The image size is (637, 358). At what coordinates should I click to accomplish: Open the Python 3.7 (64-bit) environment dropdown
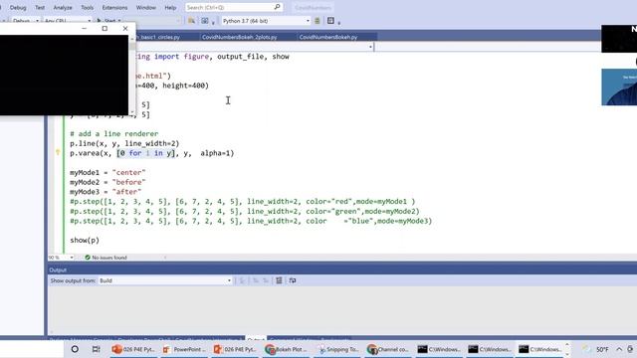[266, 21]
